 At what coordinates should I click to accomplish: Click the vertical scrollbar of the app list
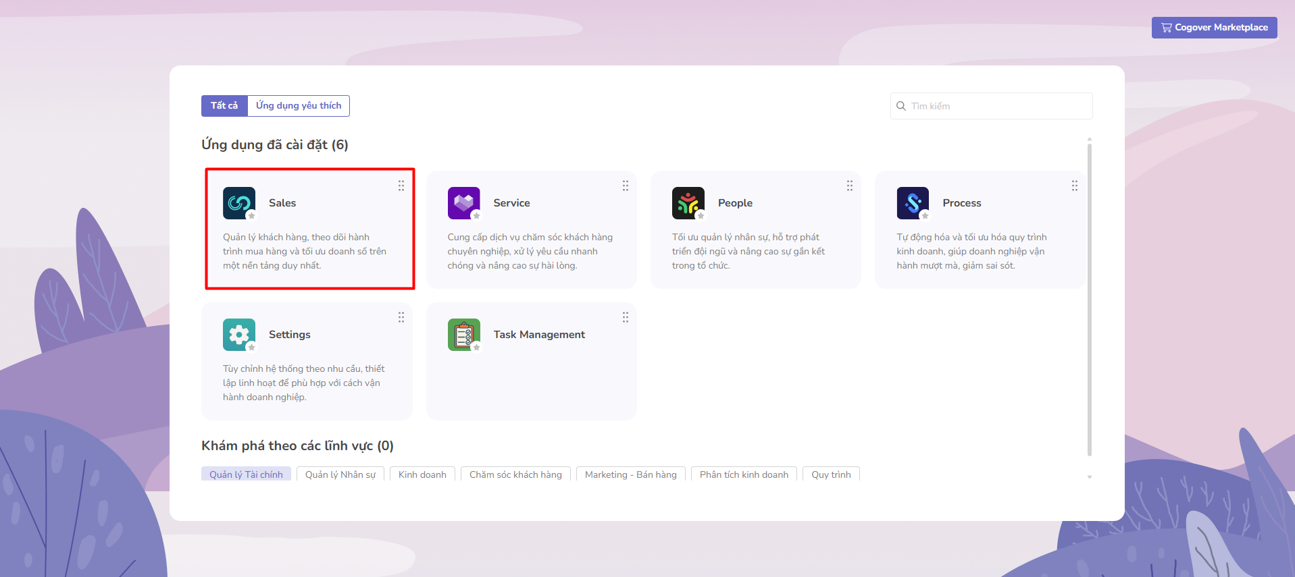[x=1089, y=297]
